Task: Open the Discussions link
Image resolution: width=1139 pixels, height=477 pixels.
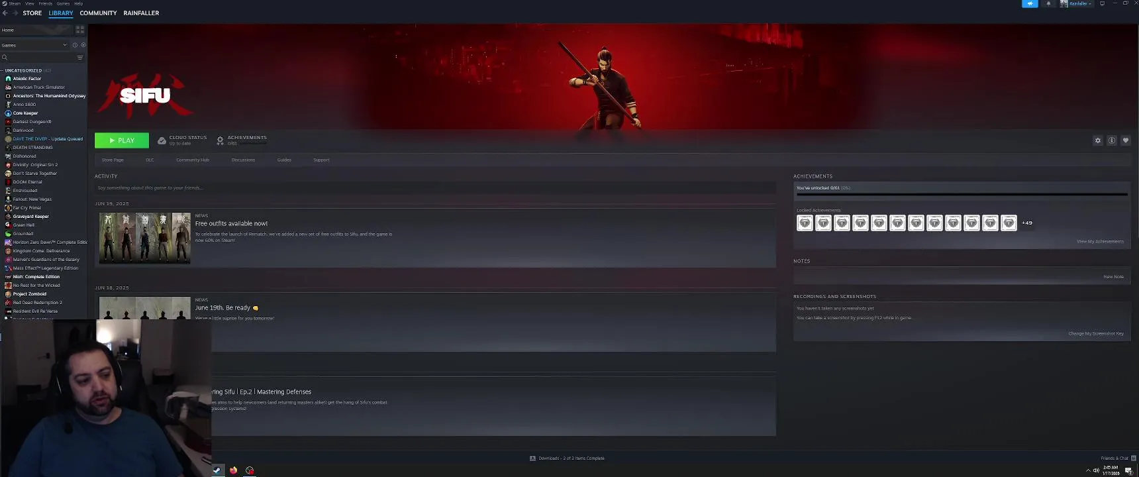Action: 243,160
